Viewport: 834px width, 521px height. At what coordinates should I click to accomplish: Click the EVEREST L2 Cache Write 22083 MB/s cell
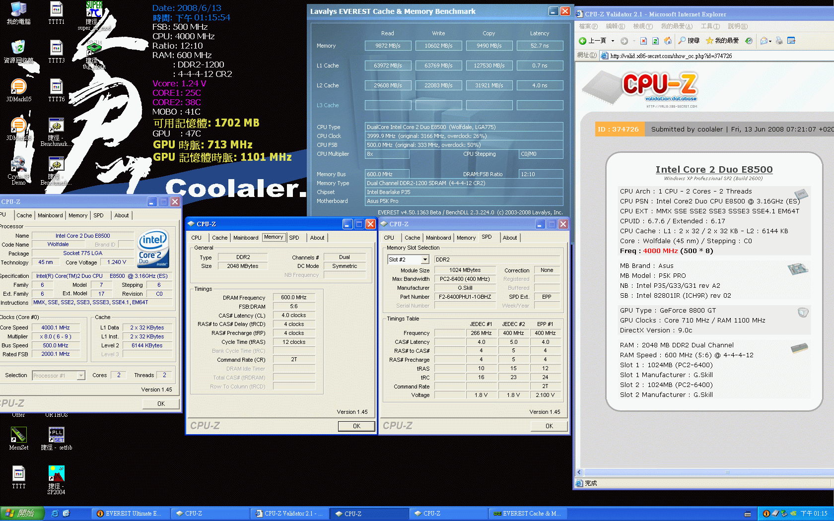[x=438, y=85]
